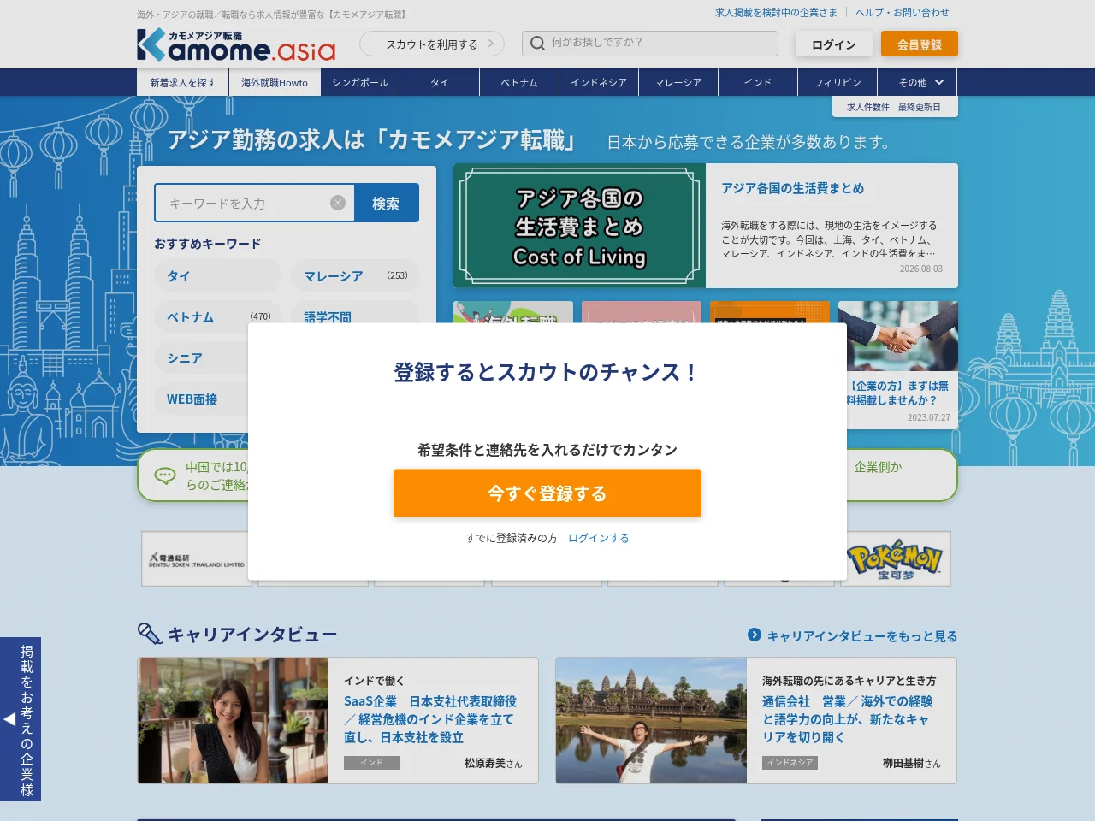Viewport: 1095px width, 821px height.
Task: Select インドネシア in the navigation bar
Action: pos(599,82)
